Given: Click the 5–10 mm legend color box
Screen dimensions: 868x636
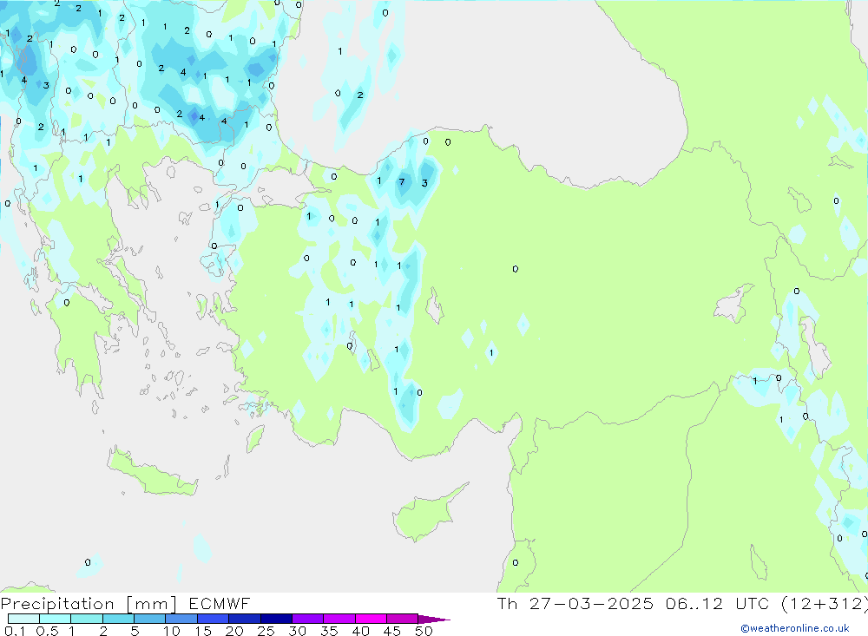Looking at the screenshot, I should tap(150, 619).
